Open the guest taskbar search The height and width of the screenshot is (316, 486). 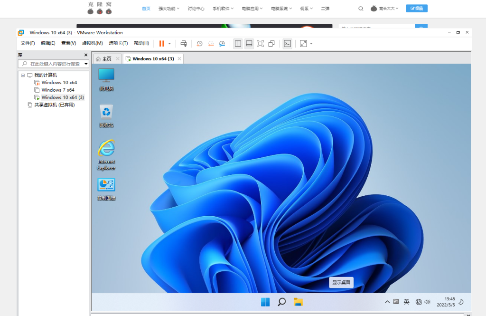pyautogui.click(x=282, y=302)
